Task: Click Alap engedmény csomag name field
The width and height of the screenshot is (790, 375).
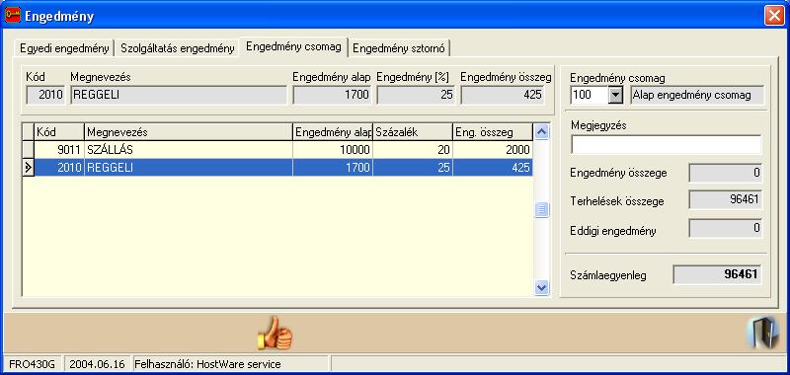Action: (697, 95)
